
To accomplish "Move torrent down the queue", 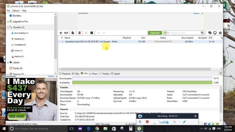I will [x=104, y=33].
